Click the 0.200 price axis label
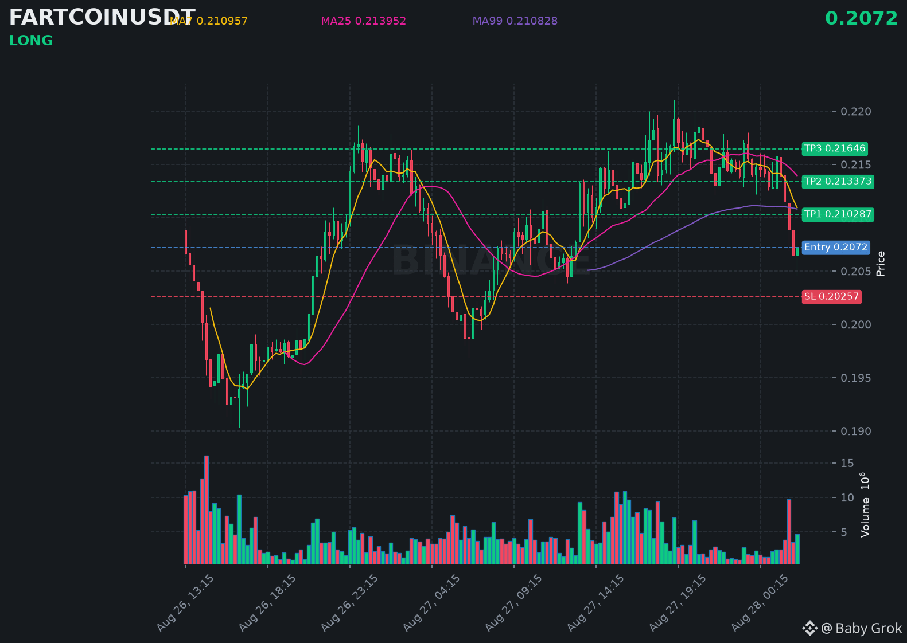The height and width of the screenshot is (643, 907). tap(855, 324)
